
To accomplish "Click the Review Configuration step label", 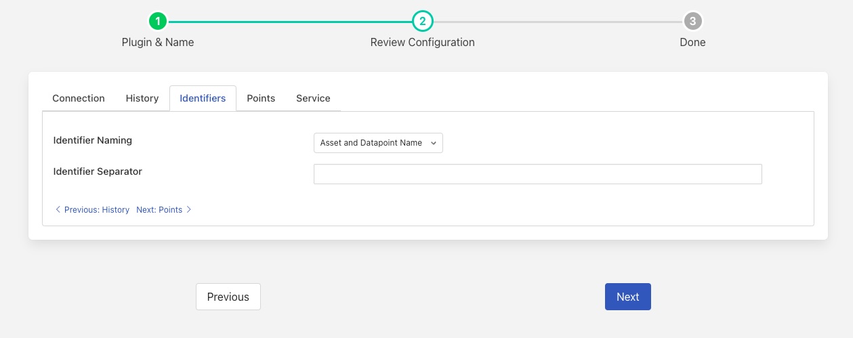I will point(422,42).
